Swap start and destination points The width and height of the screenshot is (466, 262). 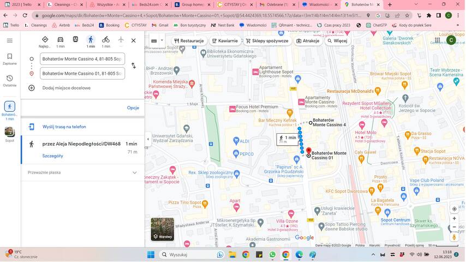coord(133,65)
